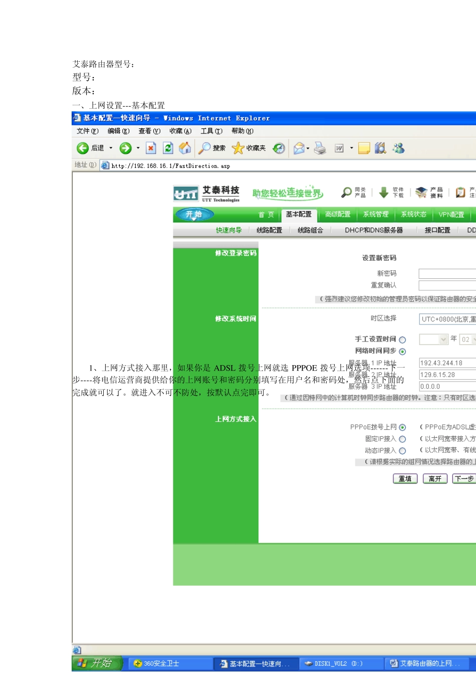Click the IE icon in status bar
Screen dimensions: 476x674
(x=77, y=650)
